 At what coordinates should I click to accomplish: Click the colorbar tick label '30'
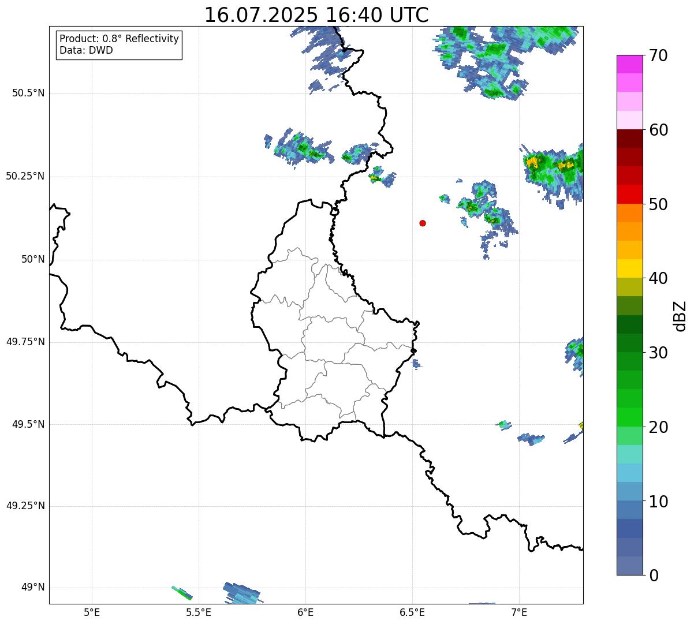pos(658,353)
